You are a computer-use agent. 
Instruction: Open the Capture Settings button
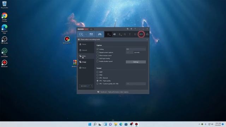[x=136, y=62]
